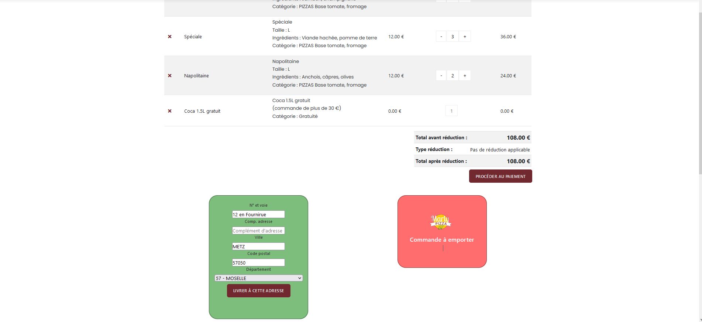
Task: Focus the N° et voie address field
Action: (258, 214)
